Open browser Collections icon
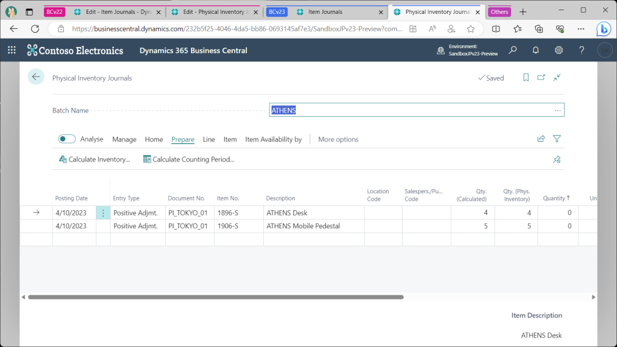 [x=539, y=29]
